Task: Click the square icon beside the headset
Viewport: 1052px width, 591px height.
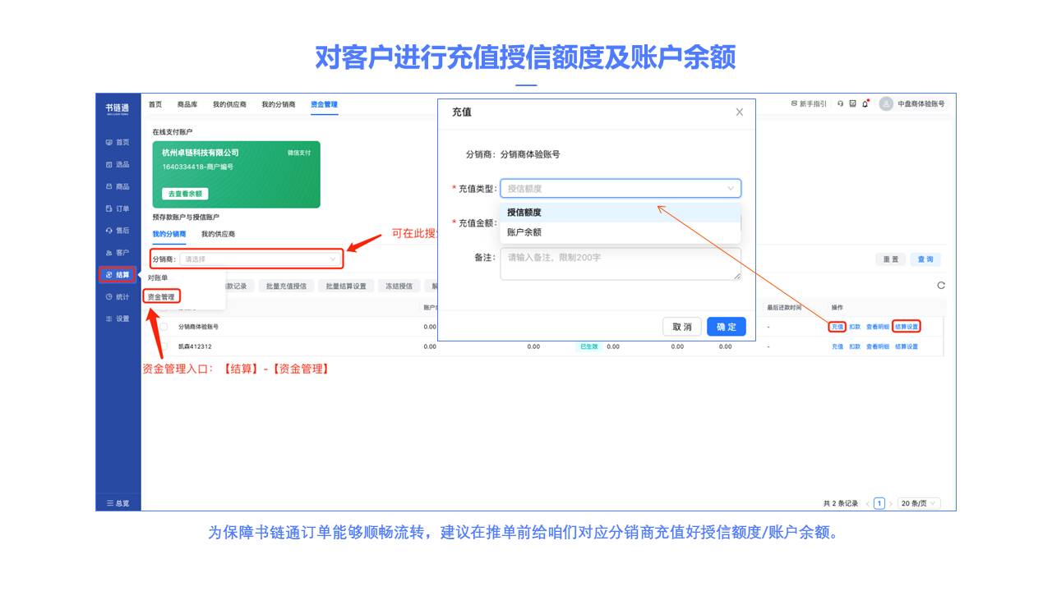Action: 853,104
